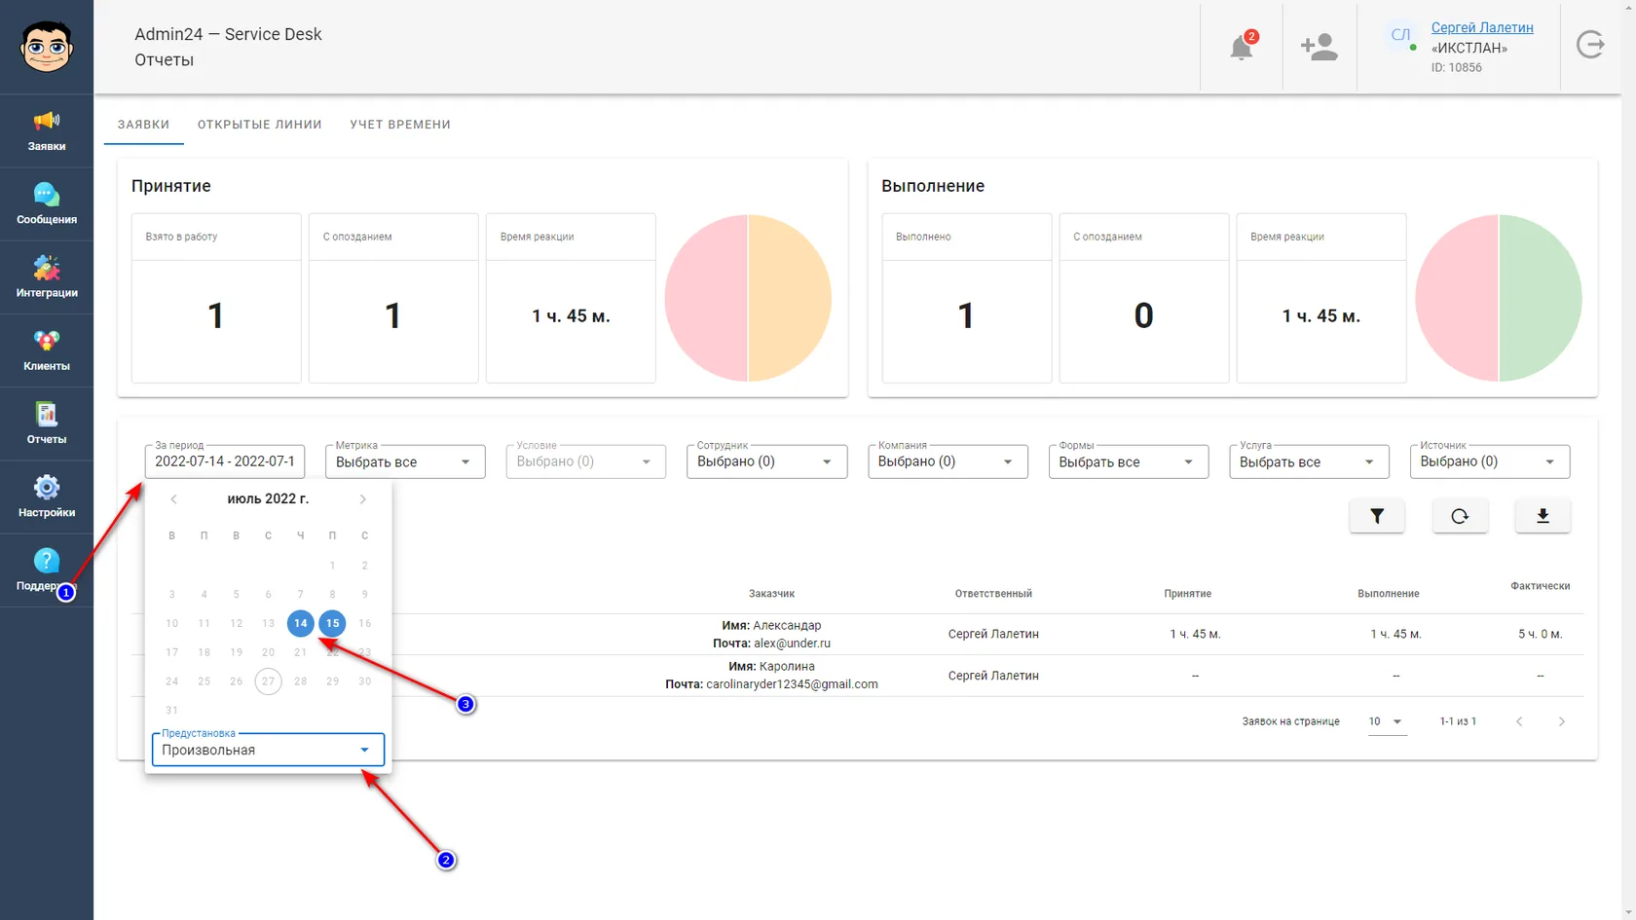Open Сообщения in the sidebar
The width and height of the screenshot is (1636, 920).
click(x=47, y=204)
